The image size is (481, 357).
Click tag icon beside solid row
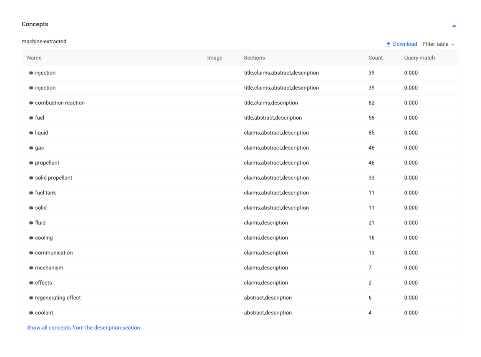[31, 208]
